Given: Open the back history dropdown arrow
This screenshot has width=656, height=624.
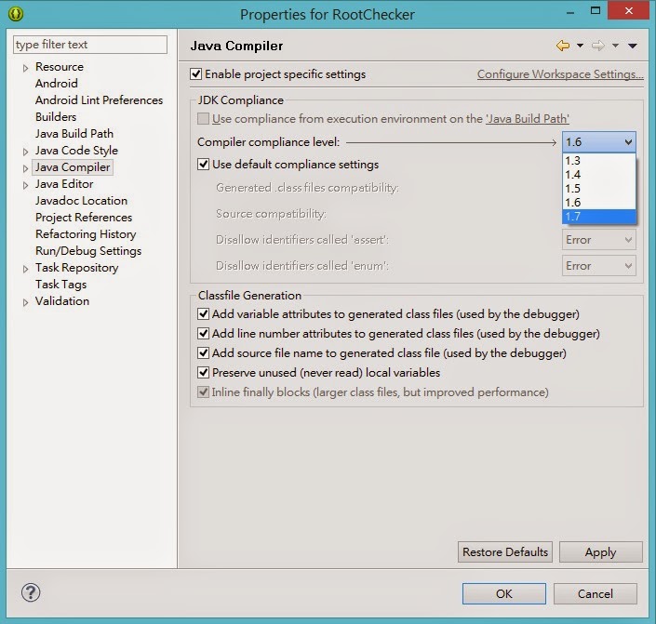Looking at the screenshot, I should point(580,46).
